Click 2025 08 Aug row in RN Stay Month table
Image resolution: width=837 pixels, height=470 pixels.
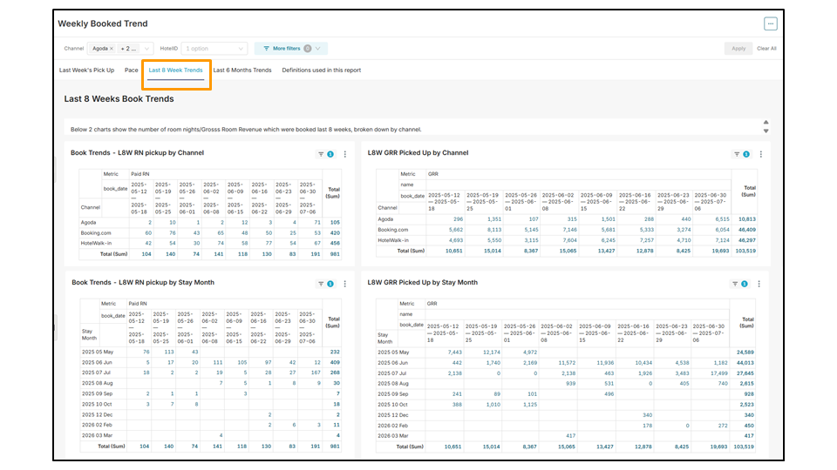pyautogui.click(x=210, y=383)
